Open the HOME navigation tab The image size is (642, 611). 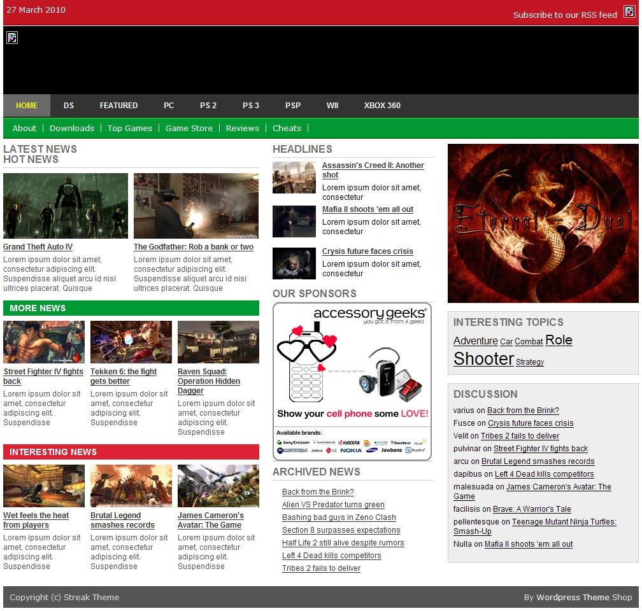pyautogui.click(x=27, y=106)
